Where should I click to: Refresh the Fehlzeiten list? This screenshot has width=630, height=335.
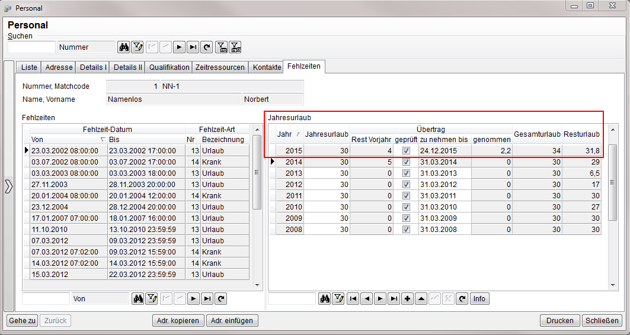coord(220,299)
